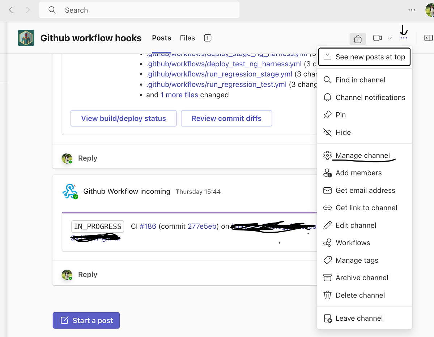Viewport: 434px width, 337px height.
Task: Select the Edit channel pencil icon
Action: [327, 225]
